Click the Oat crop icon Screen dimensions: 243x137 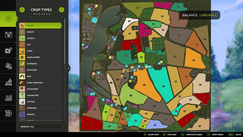click(22, 45)
